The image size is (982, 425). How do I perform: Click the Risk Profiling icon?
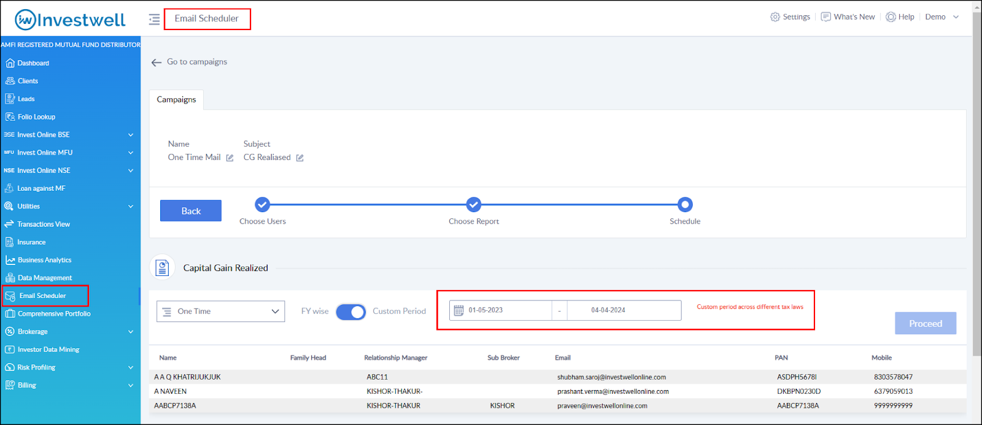pos(10,367)
